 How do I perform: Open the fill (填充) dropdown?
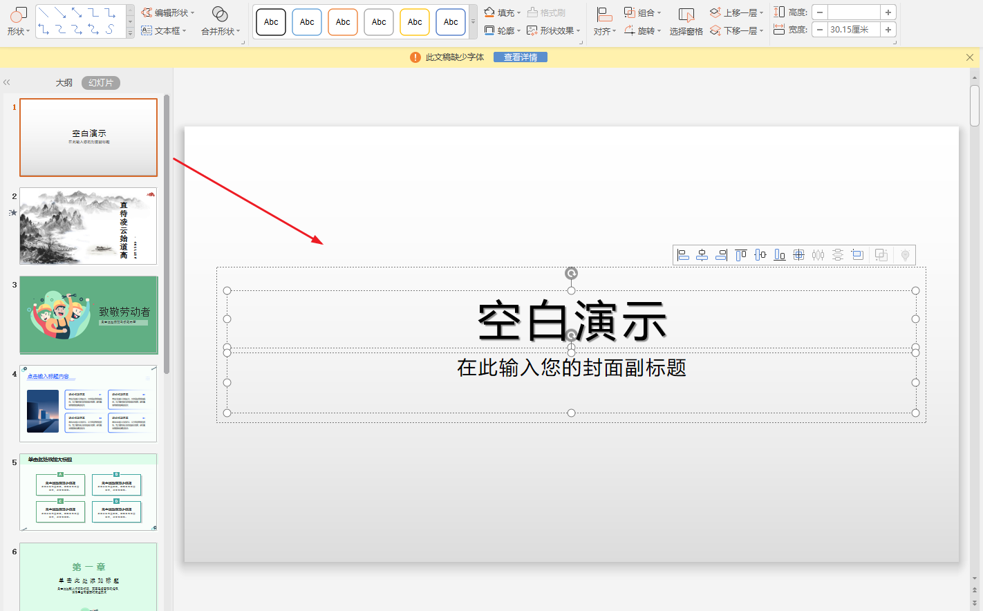(502, 12)
